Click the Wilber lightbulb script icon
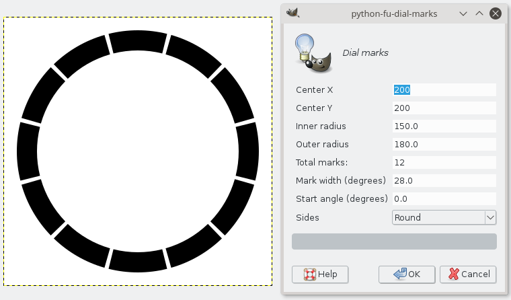This screenshot has width=511, height=300. 313,53
